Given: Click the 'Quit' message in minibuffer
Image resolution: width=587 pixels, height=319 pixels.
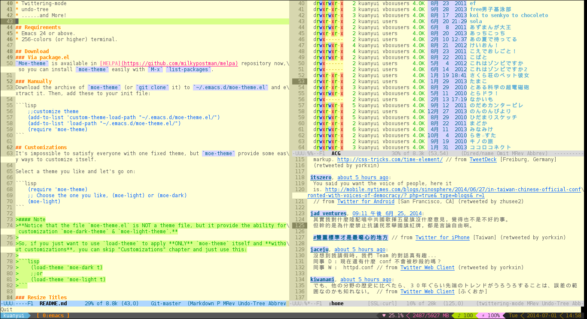Looking at the screenshot, I should (6, 310).
